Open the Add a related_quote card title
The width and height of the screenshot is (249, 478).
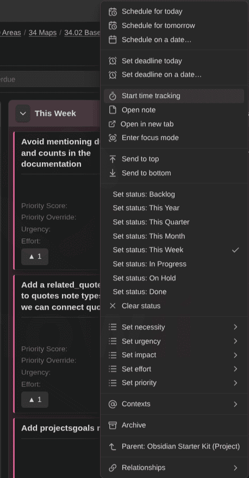coord(60,296)
